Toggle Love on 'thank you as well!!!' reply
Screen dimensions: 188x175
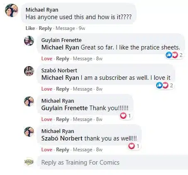[x=47, y=150]
